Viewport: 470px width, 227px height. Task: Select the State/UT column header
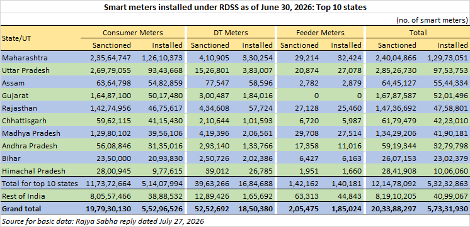[x=16, y=38]
